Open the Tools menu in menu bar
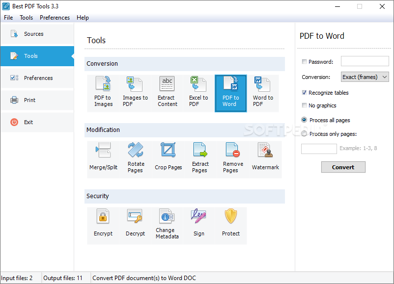This screenshot has height=284, width=394. pyautogui.click(x=27, y=18)
